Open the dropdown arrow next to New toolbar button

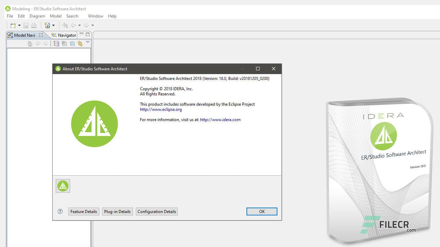[x=20, y=25]
